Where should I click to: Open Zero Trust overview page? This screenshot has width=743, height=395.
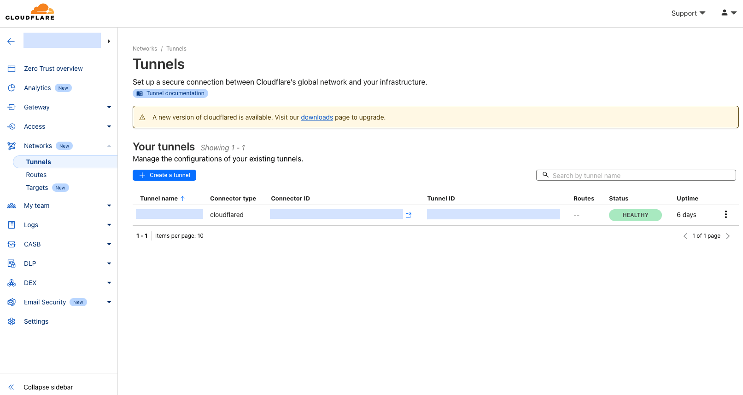pyautogui.click(x=53, y=69)
